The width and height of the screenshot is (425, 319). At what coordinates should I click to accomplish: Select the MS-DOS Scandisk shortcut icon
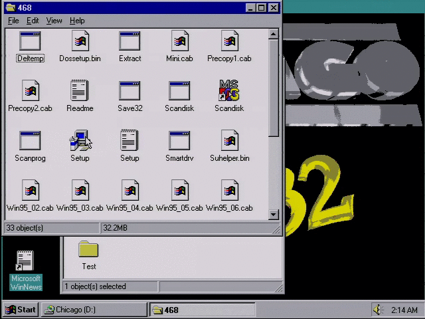[229, 90]
